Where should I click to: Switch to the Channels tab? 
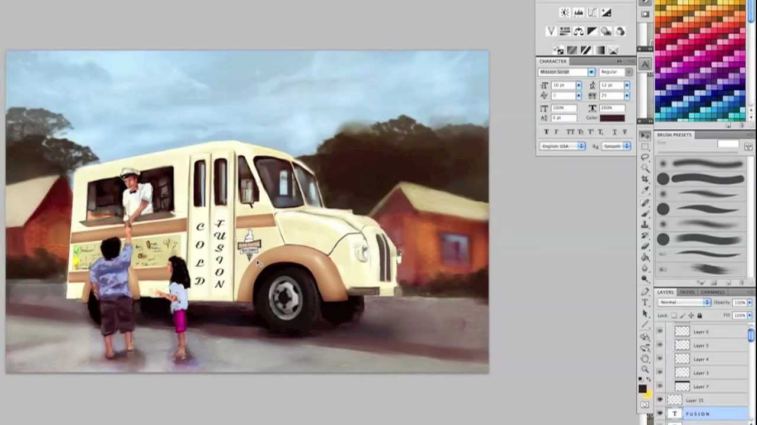coord(713,292)
